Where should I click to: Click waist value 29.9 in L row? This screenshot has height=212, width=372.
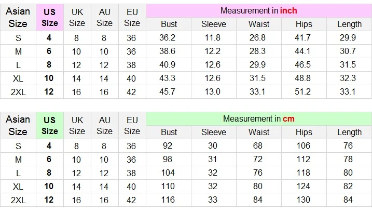[x=257, y=64]
